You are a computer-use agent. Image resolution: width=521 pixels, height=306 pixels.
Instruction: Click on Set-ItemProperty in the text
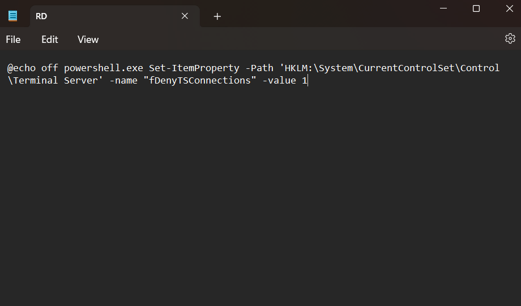pyautogui.click(x=194, y=68)
